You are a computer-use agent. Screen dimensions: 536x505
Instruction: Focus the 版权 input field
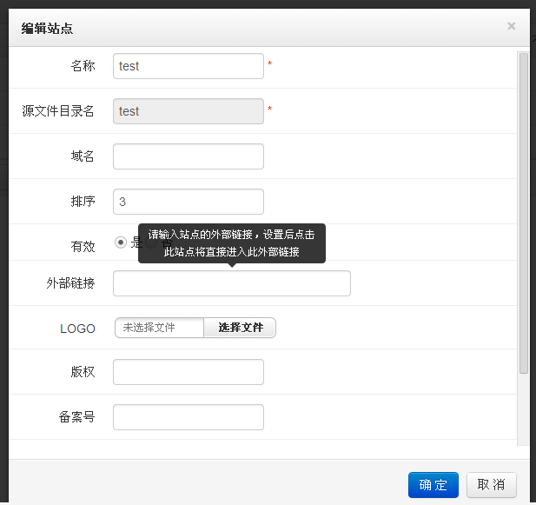[x=189, y=372]
